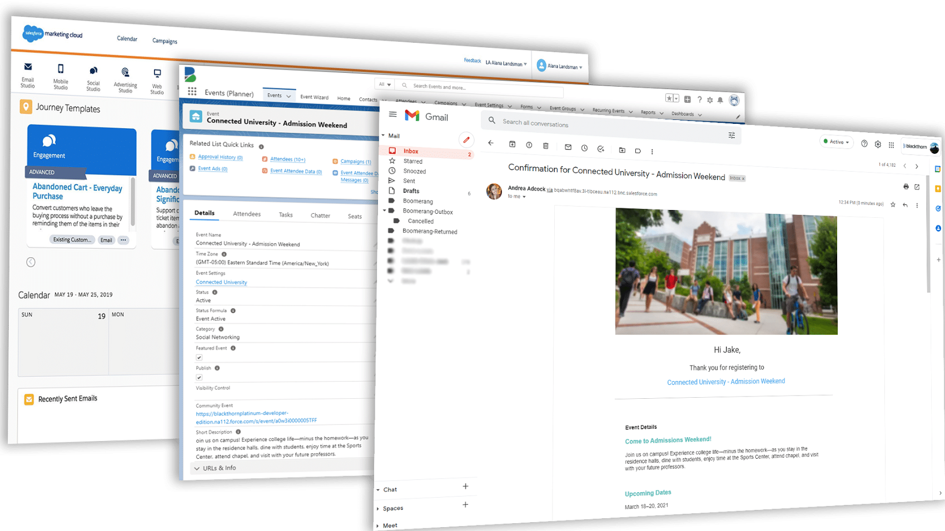
Task: Mark the Gmail message as unread
Action: 568,147
